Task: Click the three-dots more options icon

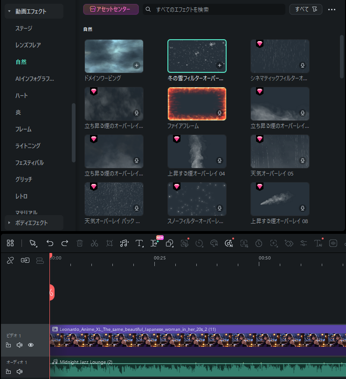Action: [x=332, y=9]
